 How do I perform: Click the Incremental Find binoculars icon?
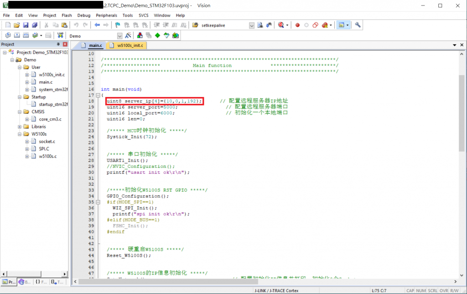tap(269, 25)
